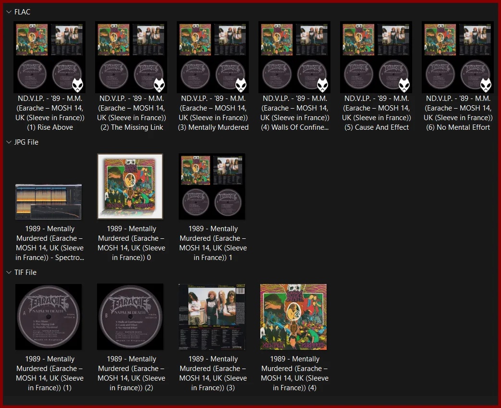Click foobar alien icon on (3) Mentally Murdered file
The width and height of the screenshot is (501, 408).
pyautogui.click(x=241, y=85)
